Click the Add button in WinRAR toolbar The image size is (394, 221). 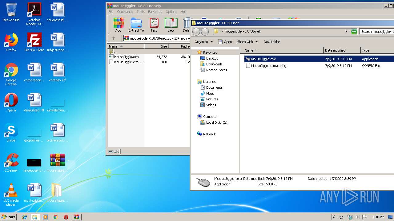tap(118, 25)
